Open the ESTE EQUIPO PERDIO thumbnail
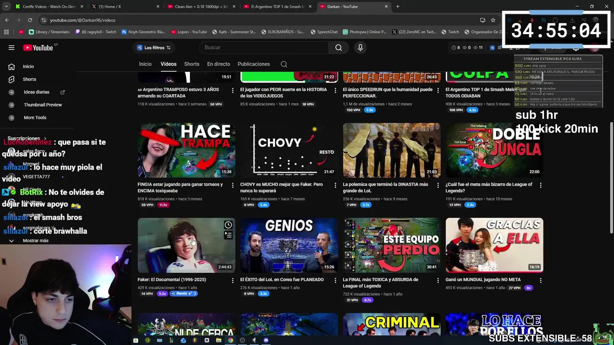 pyautogui.click(x=392, y=245)
